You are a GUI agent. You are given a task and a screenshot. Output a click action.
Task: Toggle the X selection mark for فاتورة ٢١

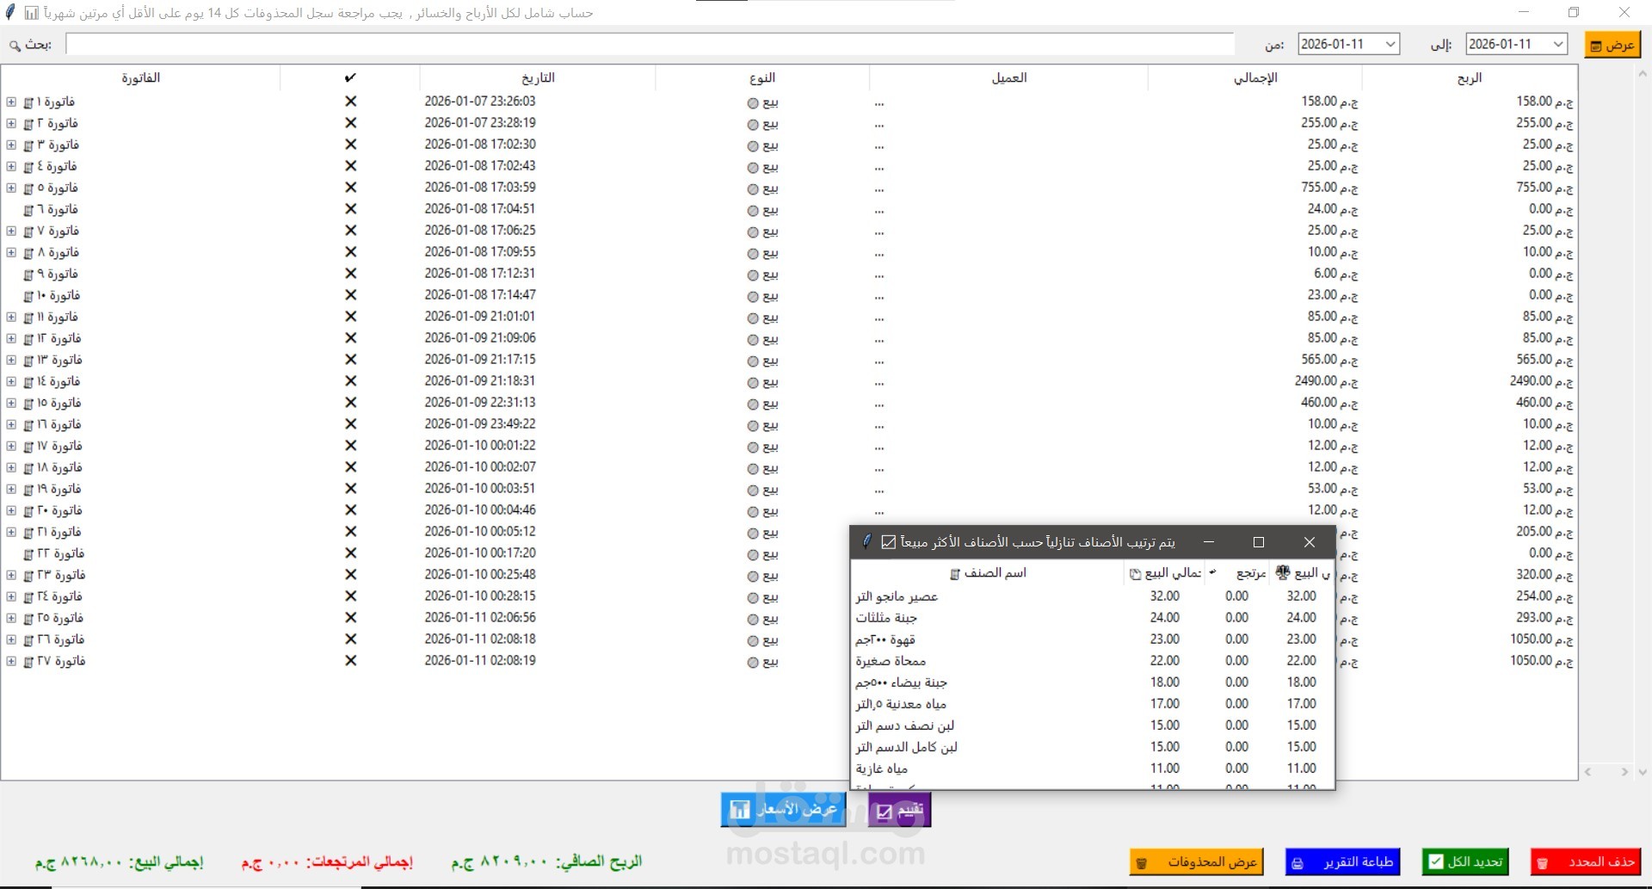click(350, 532)
